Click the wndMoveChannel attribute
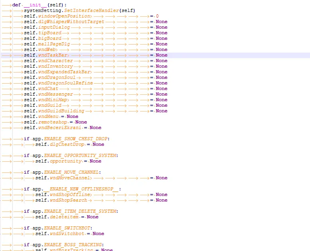This screenshot has height=251, width=310. click(70, 178)
